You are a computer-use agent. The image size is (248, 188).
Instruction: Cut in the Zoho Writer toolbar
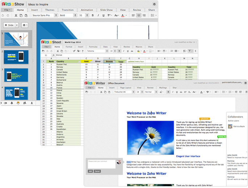coord(101,92)
